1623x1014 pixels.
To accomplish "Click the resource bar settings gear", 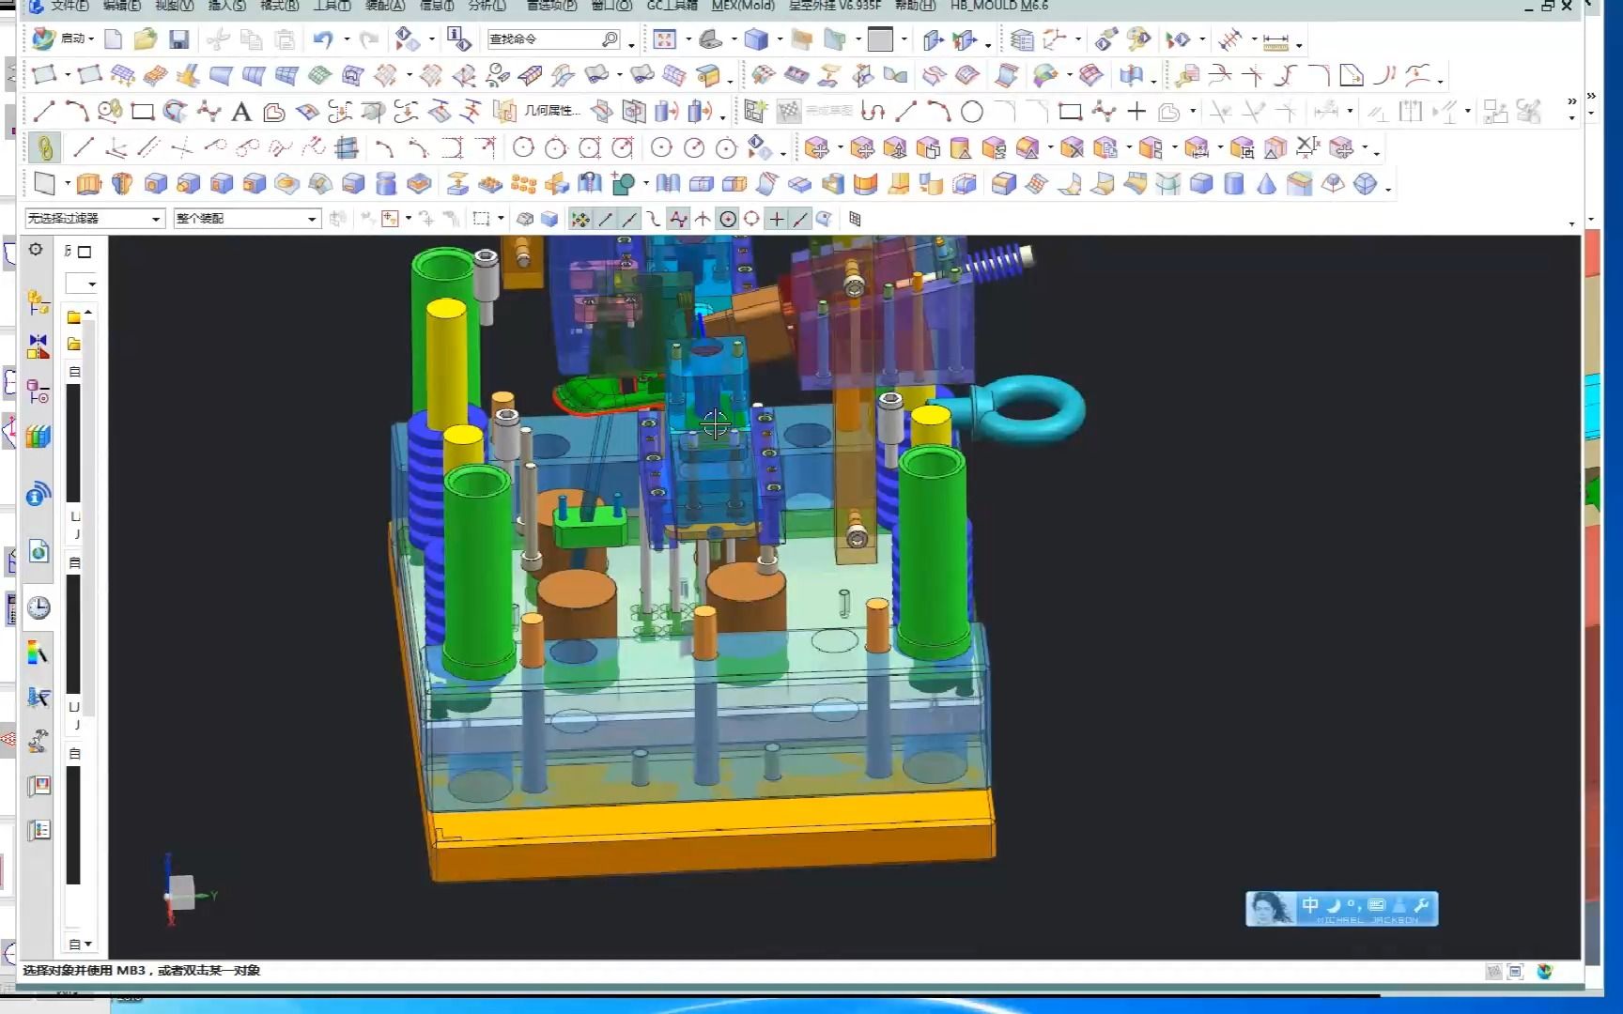I will (36, 250).
